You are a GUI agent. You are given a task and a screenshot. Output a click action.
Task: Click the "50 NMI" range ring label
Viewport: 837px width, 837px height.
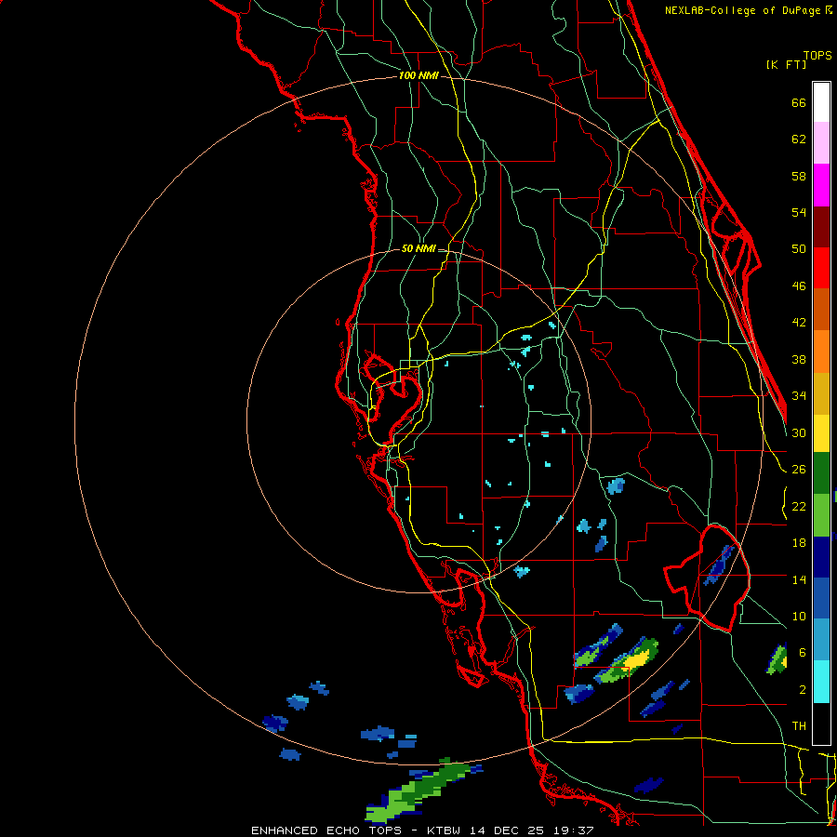418,248
